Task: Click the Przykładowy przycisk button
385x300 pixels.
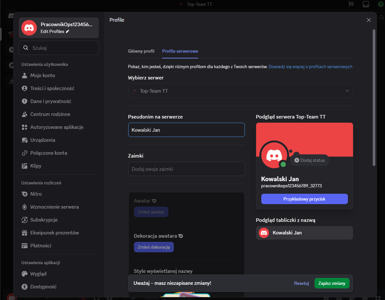Action: click(x=305, y=199)
